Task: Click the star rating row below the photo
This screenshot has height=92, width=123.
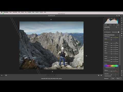Action: coord(51,75)
